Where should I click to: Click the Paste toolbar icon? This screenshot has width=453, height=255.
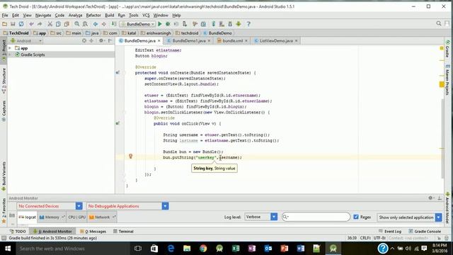67,24
